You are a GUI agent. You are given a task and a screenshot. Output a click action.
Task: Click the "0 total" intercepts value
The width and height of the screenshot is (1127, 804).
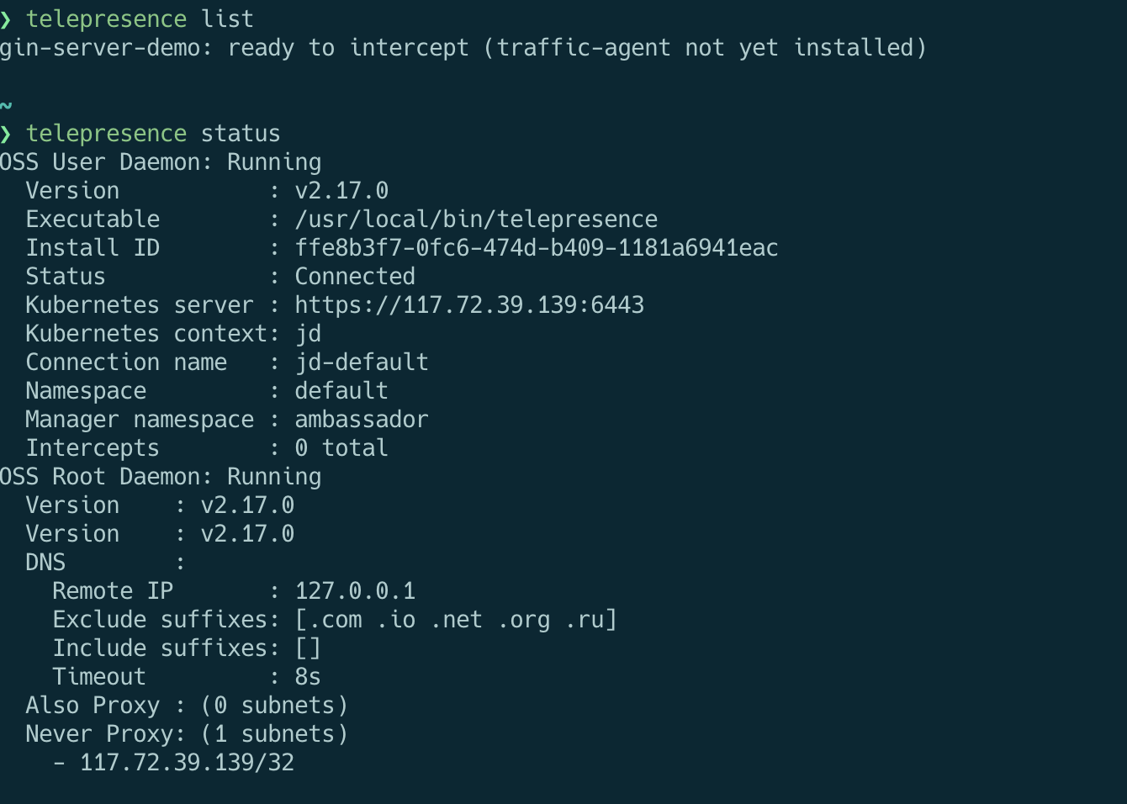click(x=341, y=448)
